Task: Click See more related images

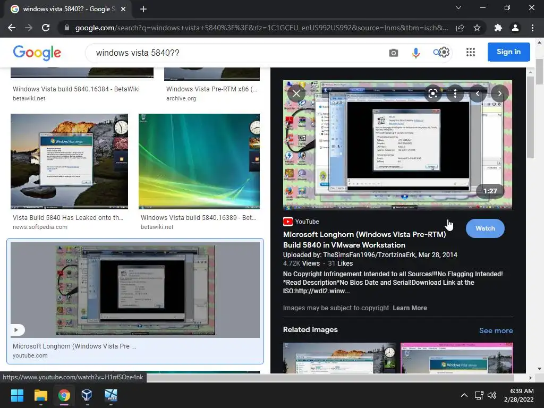Action: click(496, 330)
